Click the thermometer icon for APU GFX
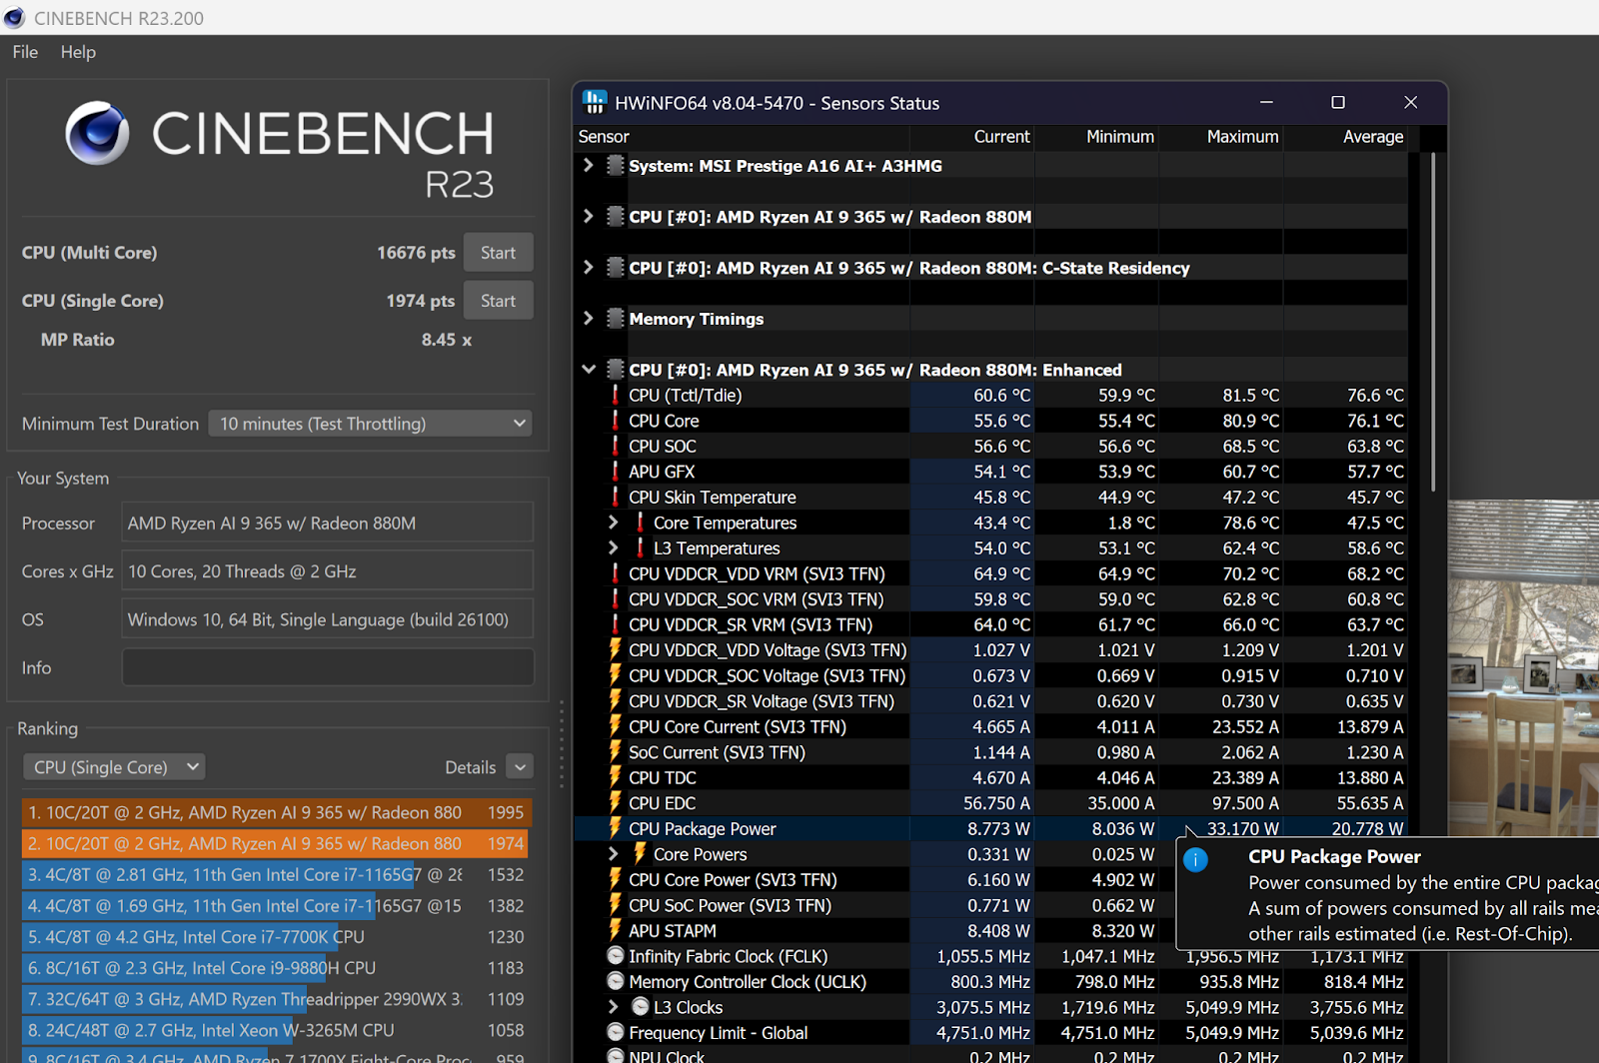 click(x=616, y=472)
